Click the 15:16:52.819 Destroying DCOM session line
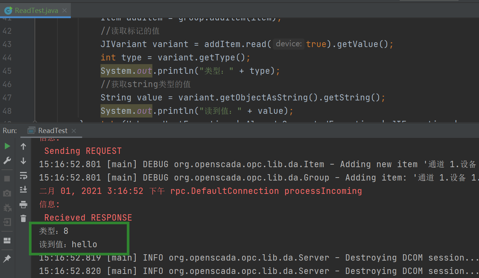Image resolution: width=479 pixels, height=278 pixels. point(259,258)
